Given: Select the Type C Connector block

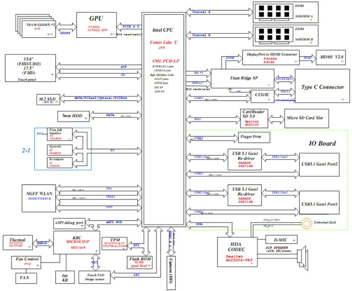Looking at the screenshot, I should [x=322, y=86].
